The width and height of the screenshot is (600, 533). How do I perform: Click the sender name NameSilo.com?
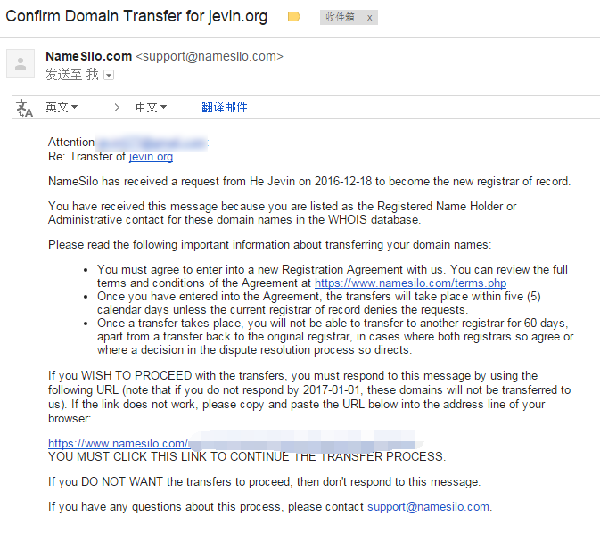(x=89, y=56)
